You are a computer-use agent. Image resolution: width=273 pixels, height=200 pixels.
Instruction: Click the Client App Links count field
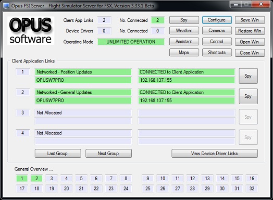[104, 20]
